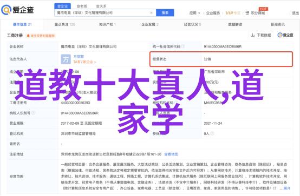Screen dimensions: 300x196
Task: Click the help icon beside 纳税人识别号
Action: pyautogui.click(x=33, y=113)
